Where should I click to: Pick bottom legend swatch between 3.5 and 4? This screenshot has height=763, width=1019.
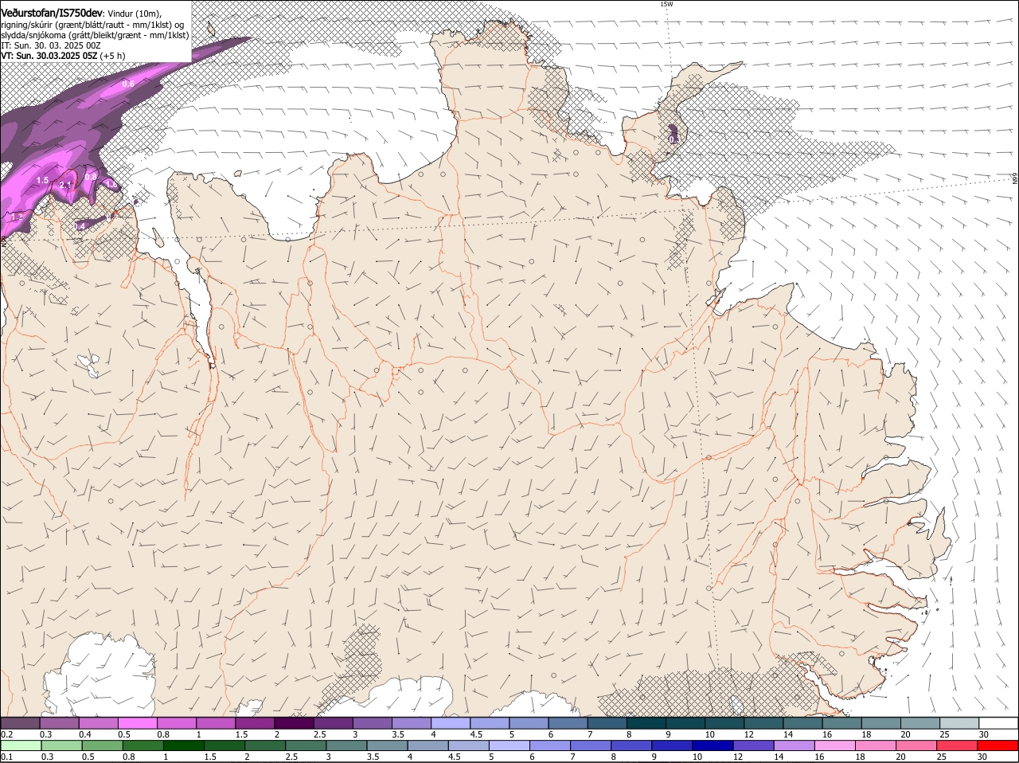tap(388, 746)
